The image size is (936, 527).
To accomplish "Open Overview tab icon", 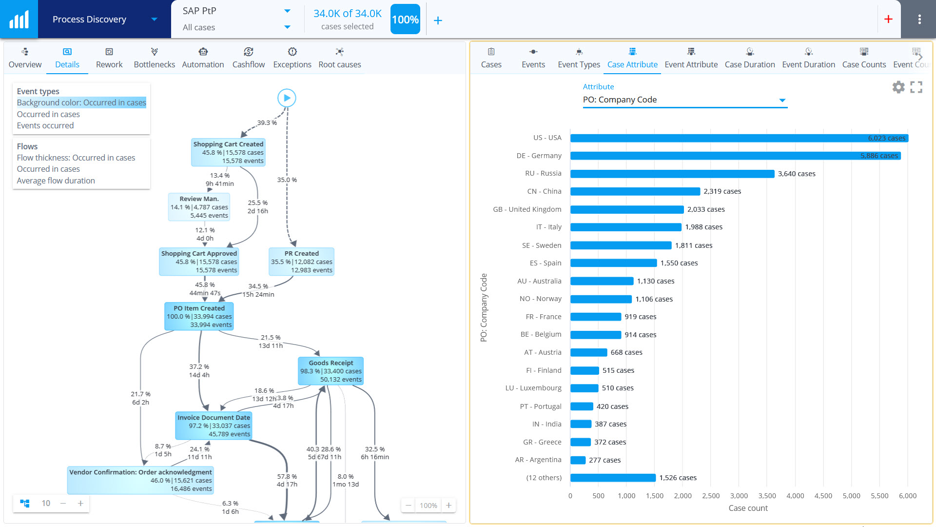I will [25, 51].
